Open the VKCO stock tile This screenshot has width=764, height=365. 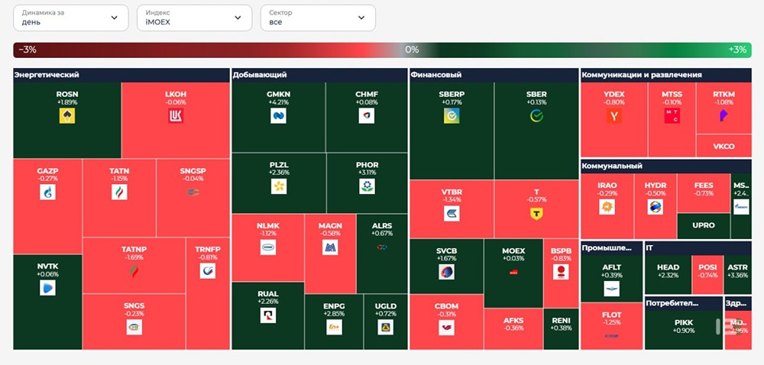[724, 146]
